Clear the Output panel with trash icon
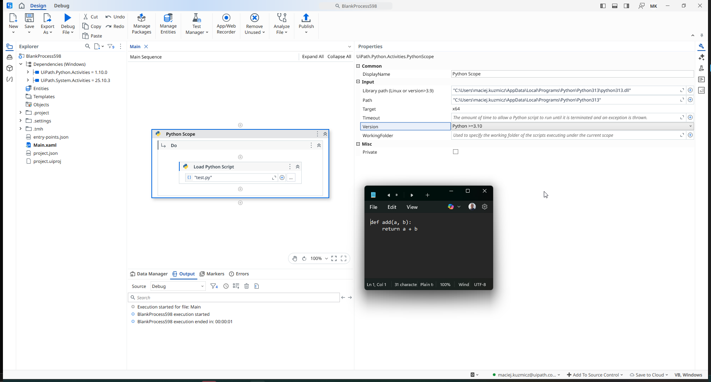 point(247,286)
